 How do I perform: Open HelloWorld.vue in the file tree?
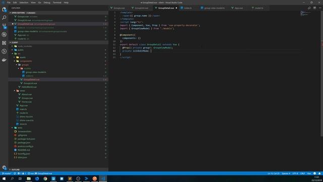(29, 87)
